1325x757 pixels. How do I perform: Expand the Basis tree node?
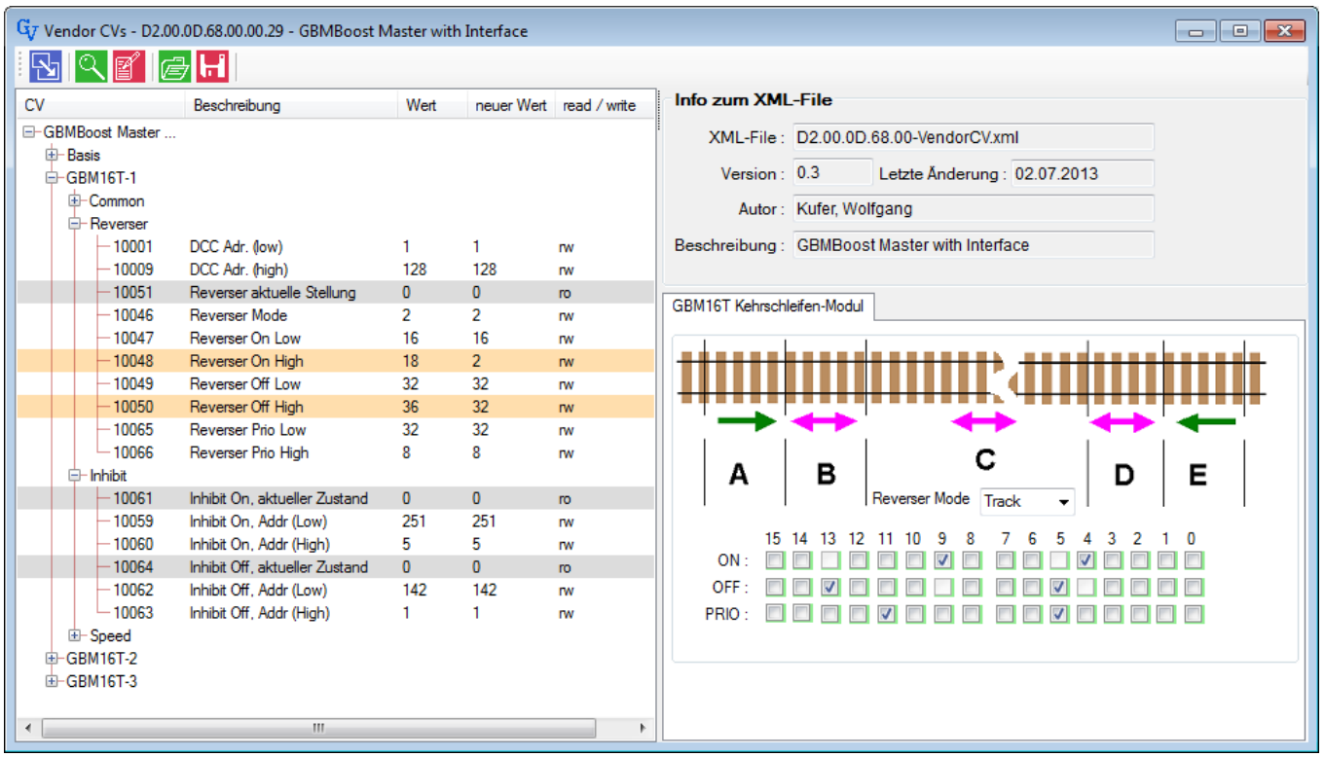click(x=52, y=155)
